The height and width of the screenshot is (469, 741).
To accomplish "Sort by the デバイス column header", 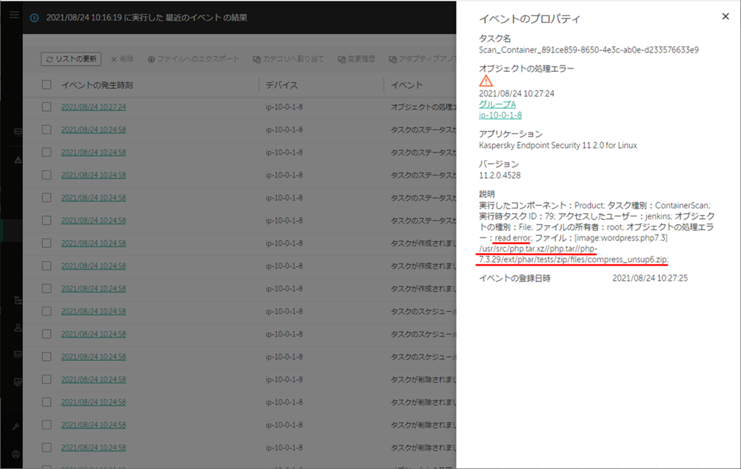I will 282,85.
